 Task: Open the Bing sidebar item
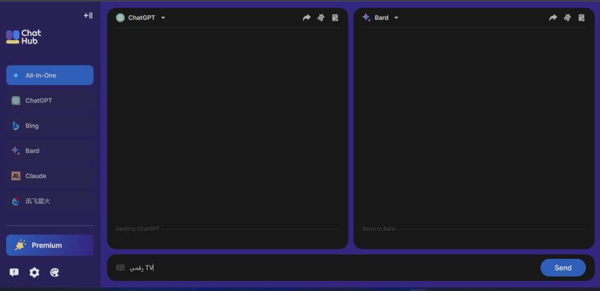[x=50, y=126]
